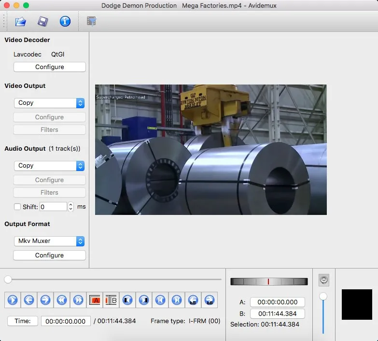Set selection start marker A

95,300
